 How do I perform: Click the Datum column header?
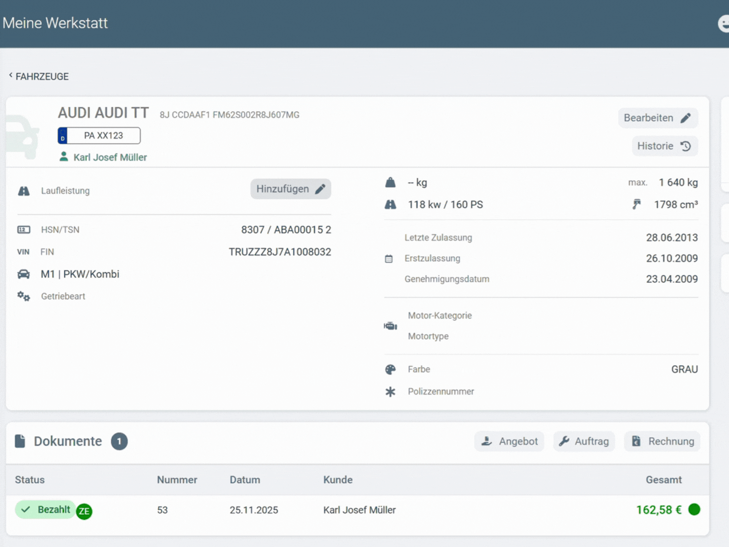coord(245,480)
